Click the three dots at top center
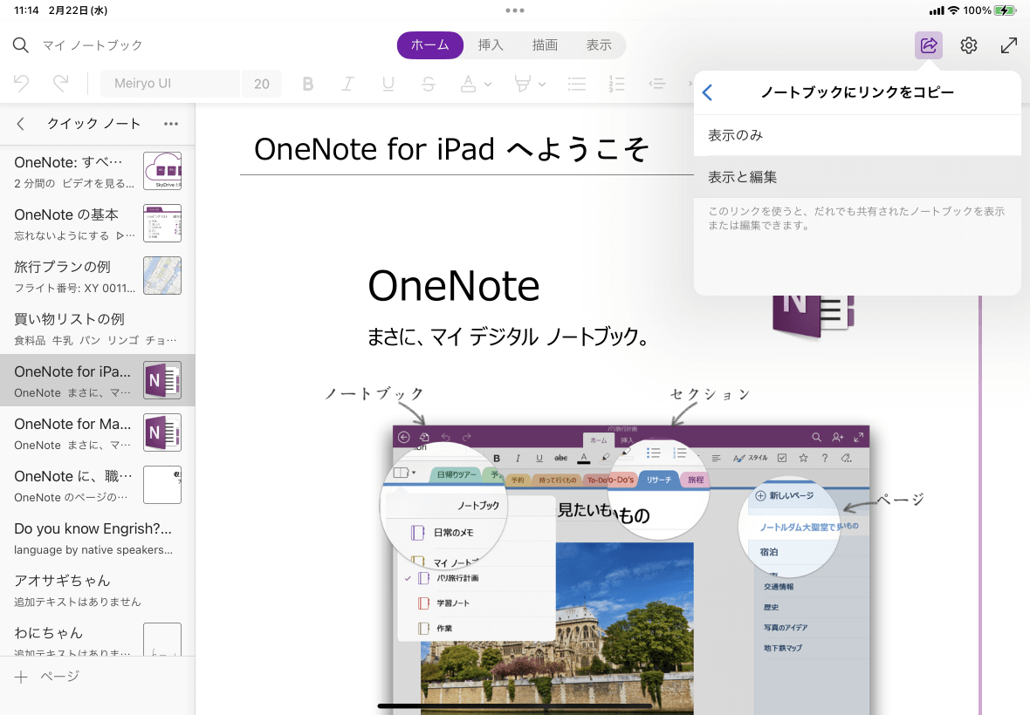Viewport: 1030px width, 715px height. [515, 10]
